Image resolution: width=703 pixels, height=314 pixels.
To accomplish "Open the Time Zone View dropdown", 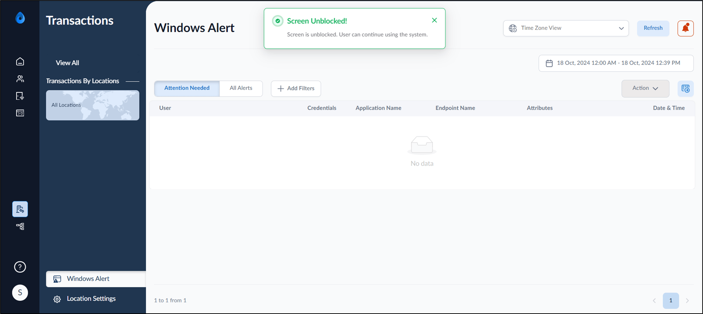I will (x=566, y=28).
